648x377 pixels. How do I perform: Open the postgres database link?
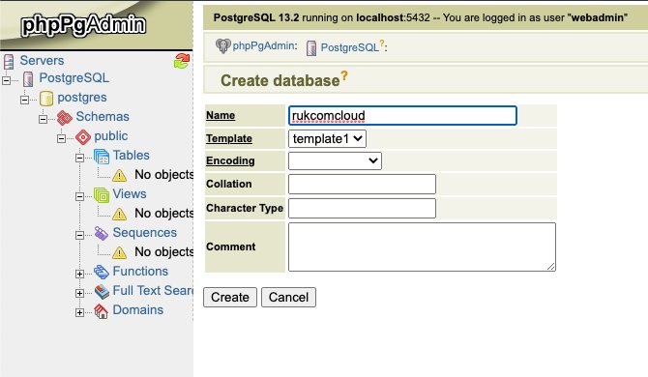click(82, 98)
